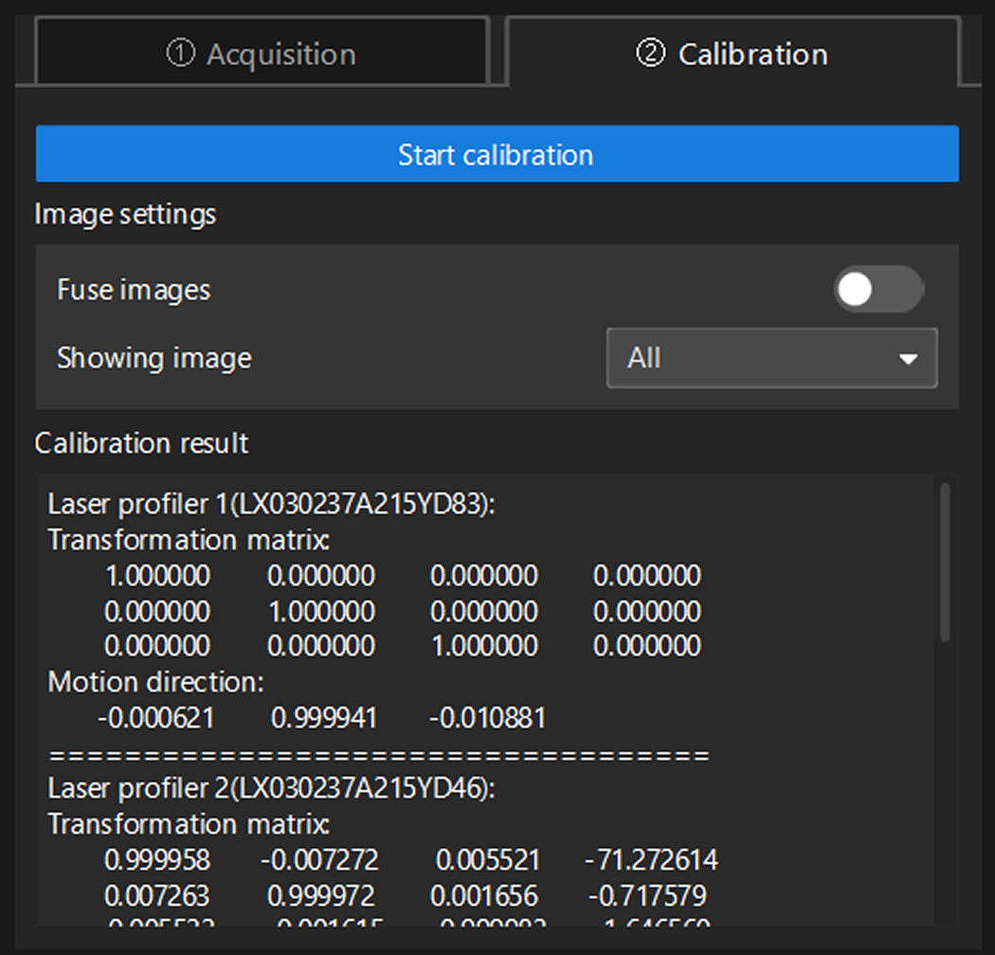
Task: Begin calibration with Start calibration
Action: pos(497,154)
